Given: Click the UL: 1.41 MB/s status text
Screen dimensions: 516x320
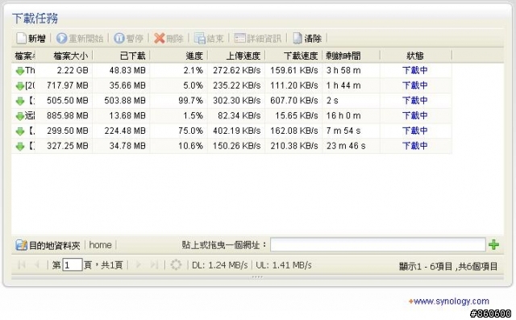Looking at the screenshot, I should pos(283,265).
